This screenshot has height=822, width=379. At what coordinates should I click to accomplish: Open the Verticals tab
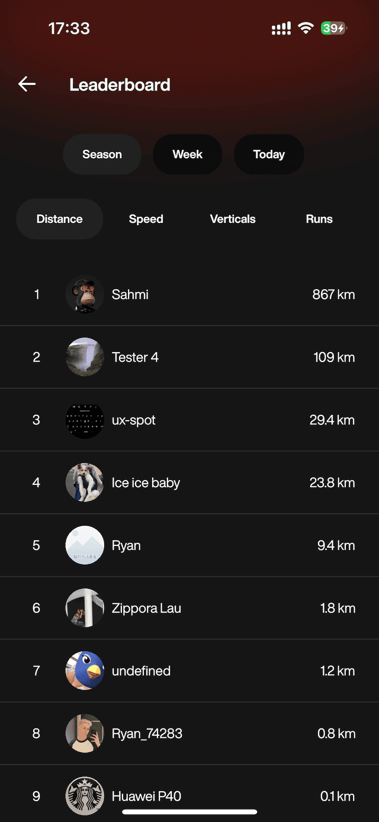233,219
